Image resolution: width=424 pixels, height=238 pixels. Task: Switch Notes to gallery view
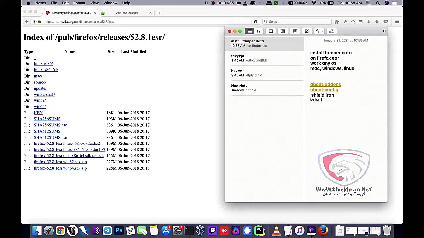click(259, 31)
